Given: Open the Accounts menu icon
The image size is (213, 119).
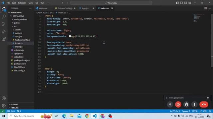Looking at the screenshot, I should (x=4, y=98).
